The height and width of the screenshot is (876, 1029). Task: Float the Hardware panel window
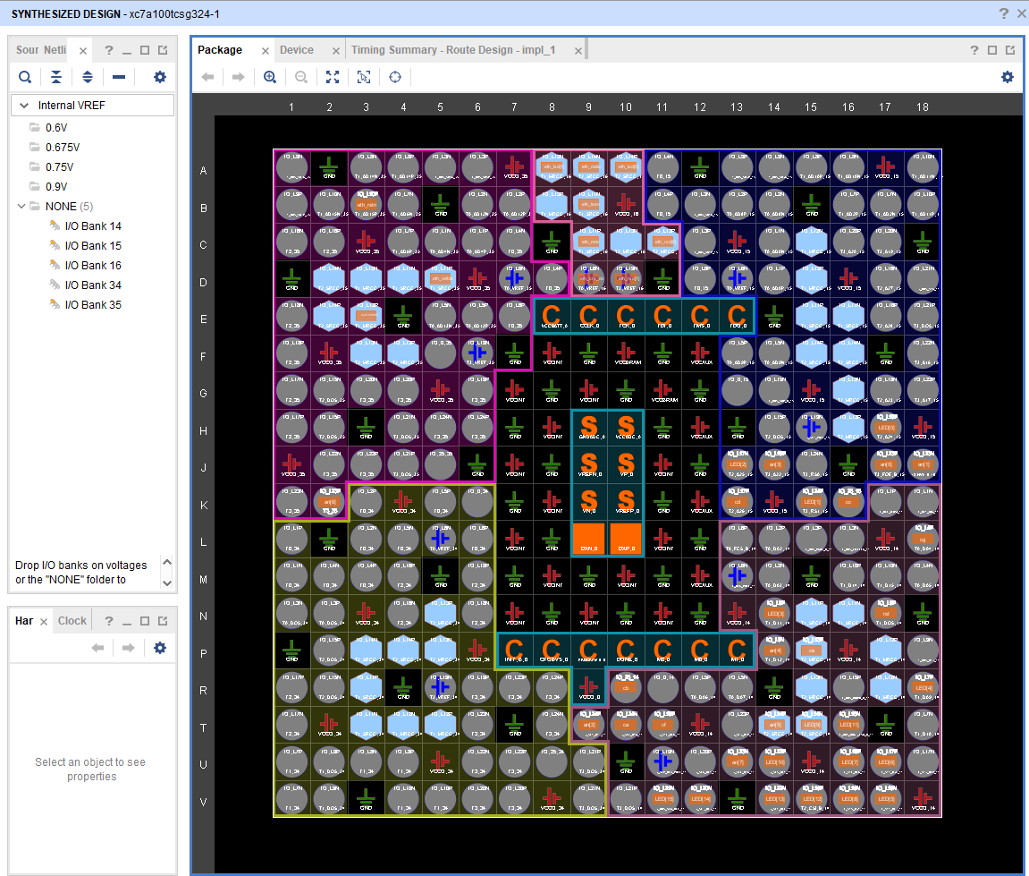tap(163, 621)
